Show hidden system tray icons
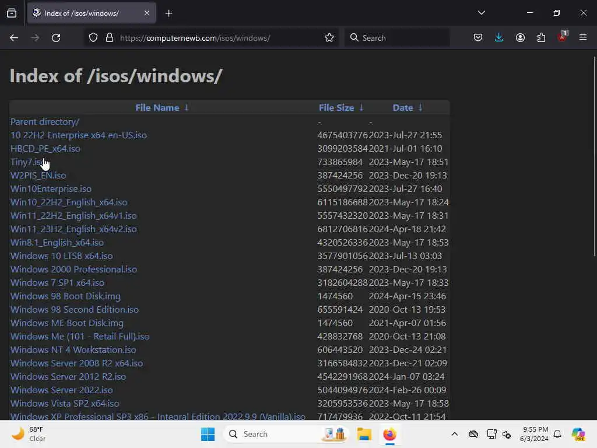Image resolution: width=597 pixels, height=448 pixels. point(455,434)
